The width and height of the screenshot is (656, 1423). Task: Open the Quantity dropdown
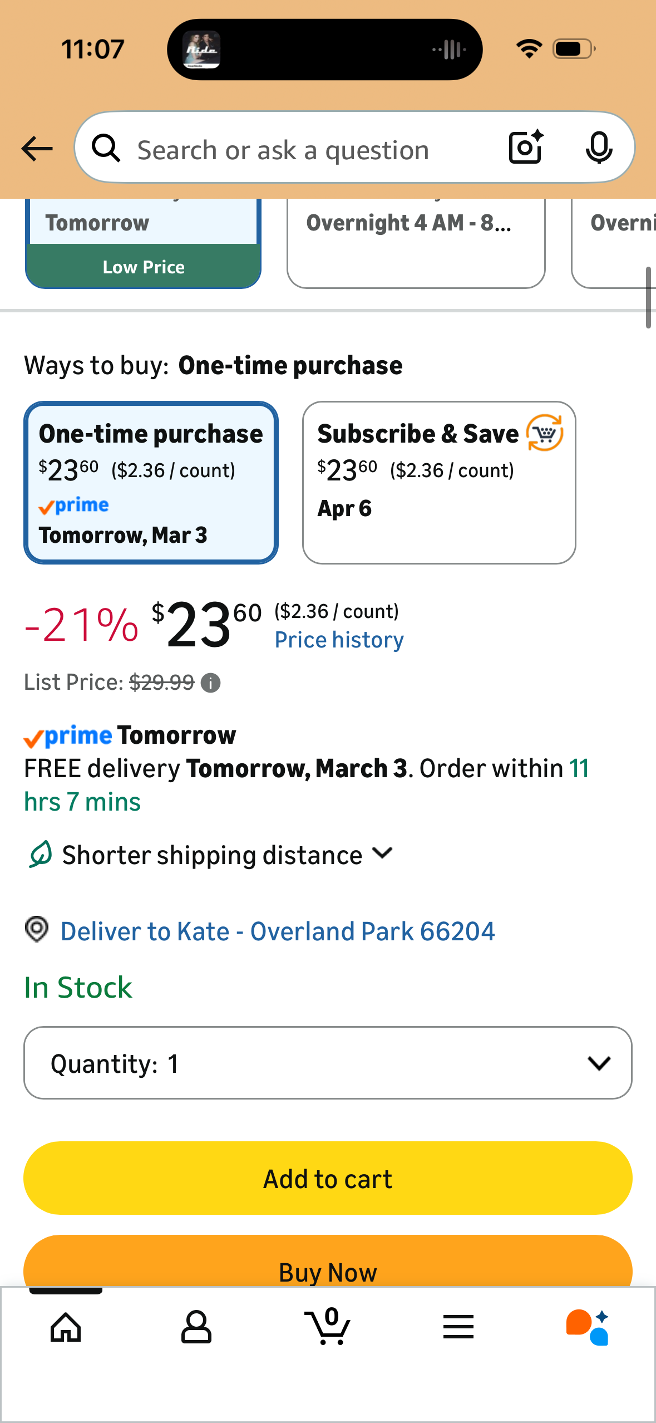[x=328, y=1063]
